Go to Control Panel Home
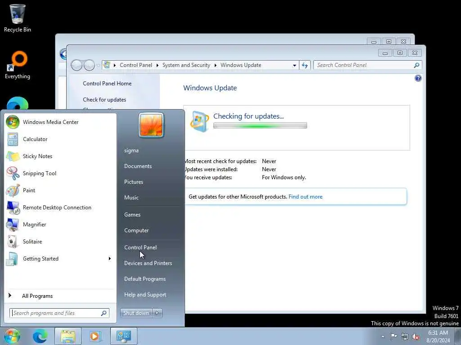Image resolution: width=461 pixels, height=345 pixels. click(x=107, y=84)
